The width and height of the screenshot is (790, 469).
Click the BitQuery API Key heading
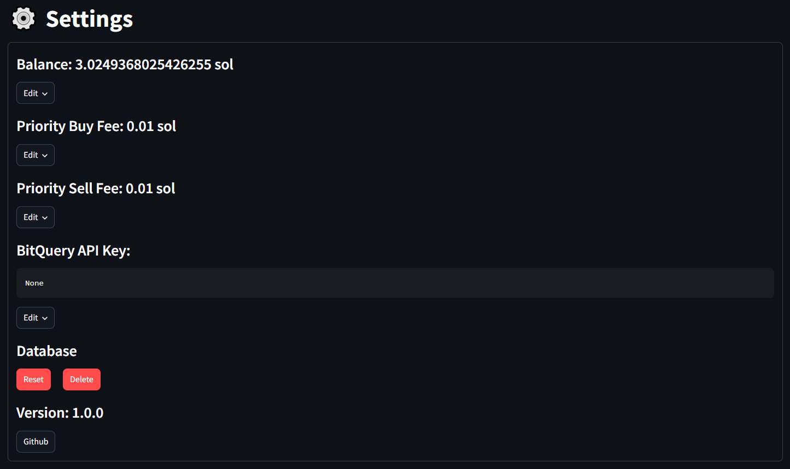(73, 251)
